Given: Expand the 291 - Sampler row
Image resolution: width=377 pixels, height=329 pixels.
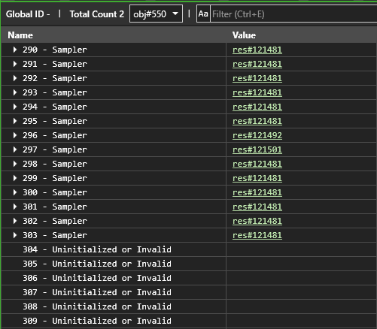Looking at the screenshot, I should [15, 64].
